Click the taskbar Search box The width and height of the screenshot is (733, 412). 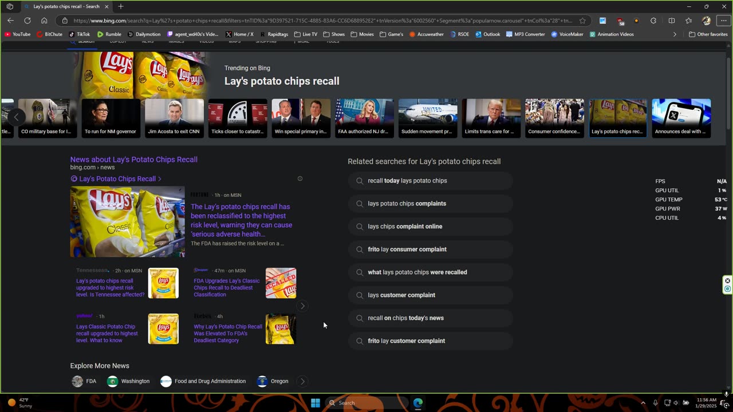coord(366,403)
